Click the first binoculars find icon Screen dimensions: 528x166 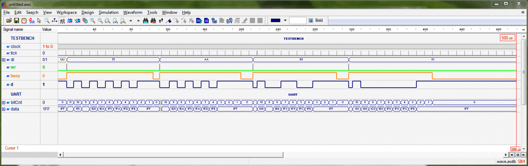(x=146, y=21)
